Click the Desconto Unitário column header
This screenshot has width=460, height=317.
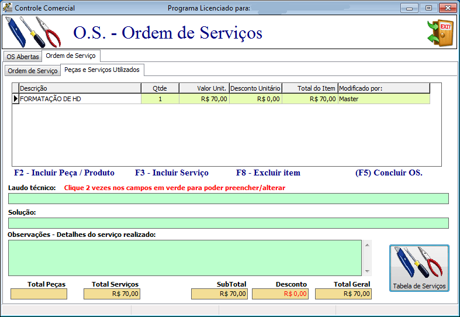tap(255, 88)
